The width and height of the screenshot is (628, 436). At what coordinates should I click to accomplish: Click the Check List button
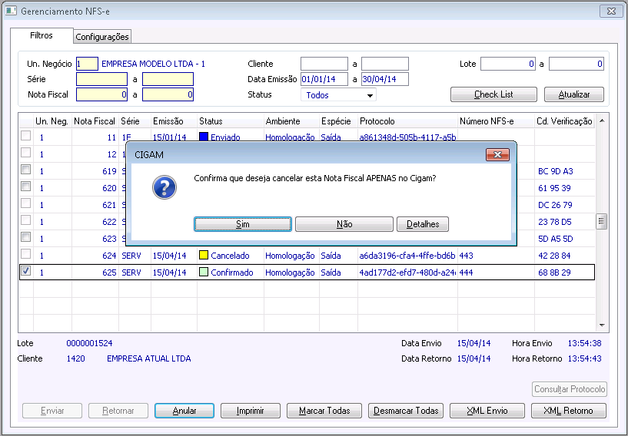click(493, 94)
